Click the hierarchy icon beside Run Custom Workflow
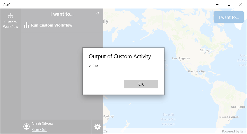The width and height of the screenshot is (247, 134). (x=27, y=25)
